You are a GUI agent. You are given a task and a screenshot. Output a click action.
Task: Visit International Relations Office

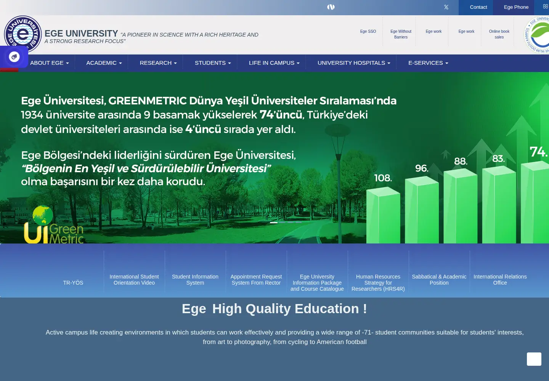(500, 280)
